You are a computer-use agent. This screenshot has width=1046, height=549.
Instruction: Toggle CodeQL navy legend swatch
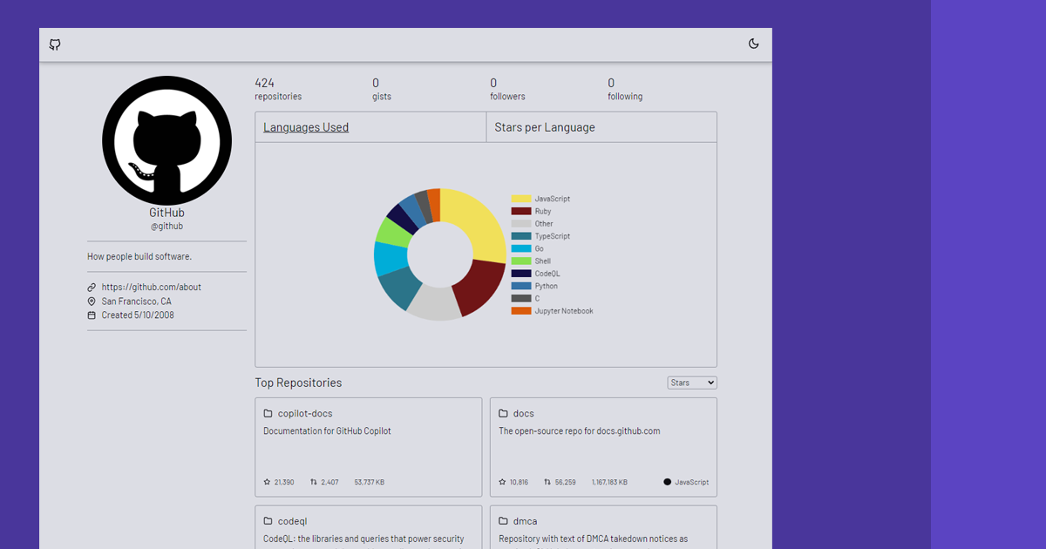(x=521, y=274)
